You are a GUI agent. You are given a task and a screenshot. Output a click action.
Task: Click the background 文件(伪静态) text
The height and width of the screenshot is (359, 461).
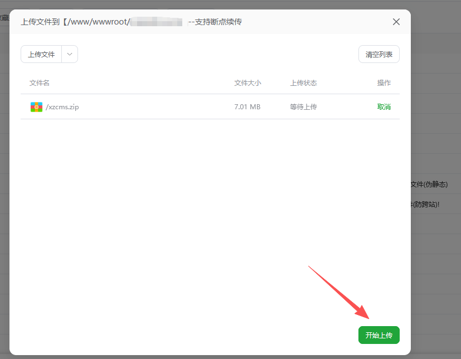(x=429, y=184)
